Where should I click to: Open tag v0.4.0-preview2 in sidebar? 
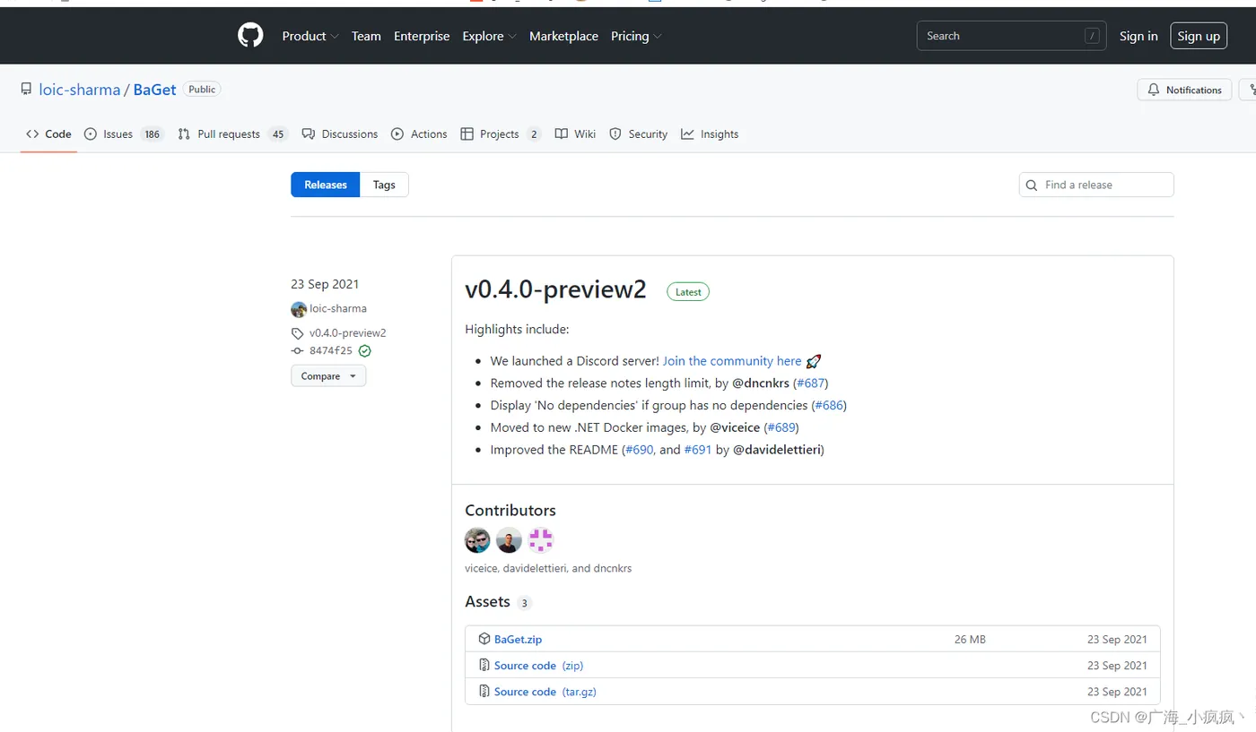point(348,333)
